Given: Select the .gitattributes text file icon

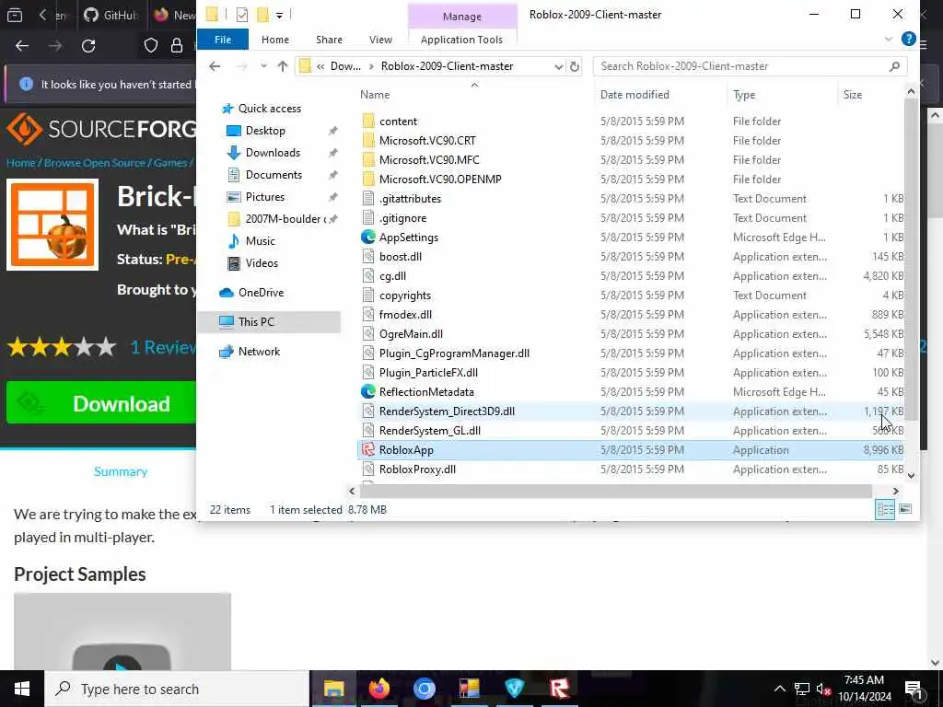Looking at the screenshot, I should pos(368,199).
